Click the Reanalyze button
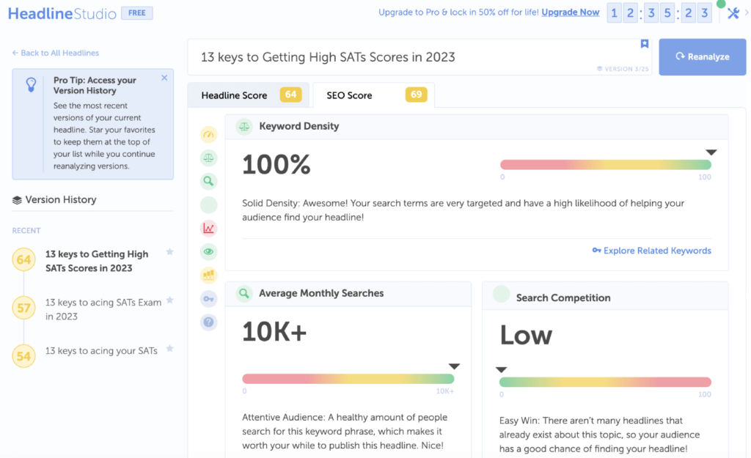Image resolution: width=751 pixels, height=458 pixels. click(702, 56)
